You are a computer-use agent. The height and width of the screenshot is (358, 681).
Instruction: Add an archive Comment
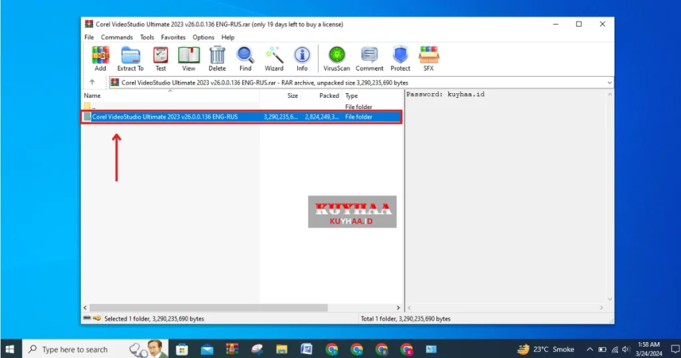(x=370, y=59)
